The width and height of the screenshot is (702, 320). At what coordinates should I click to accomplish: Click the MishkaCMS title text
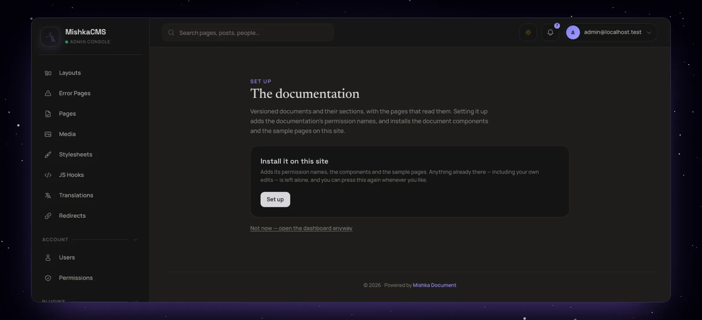[x=86, y=32]
